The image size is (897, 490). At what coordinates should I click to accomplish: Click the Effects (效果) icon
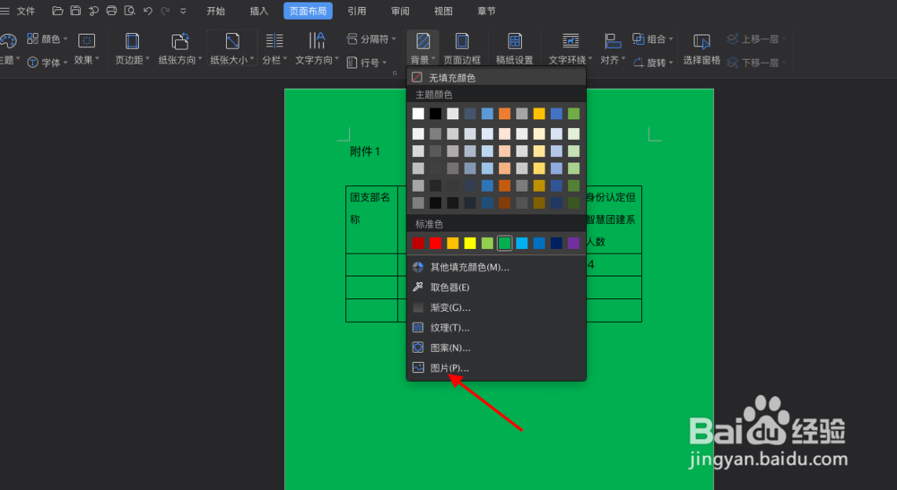point(86,48)
